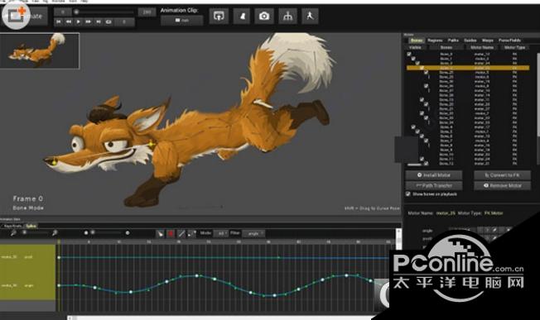Click the timeline horizontal scrollbar at the bottom

[x=220, y=318]
